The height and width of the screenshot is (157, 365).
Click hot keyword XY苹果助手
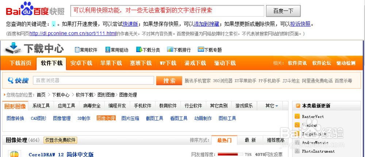(x=245, y=81)
